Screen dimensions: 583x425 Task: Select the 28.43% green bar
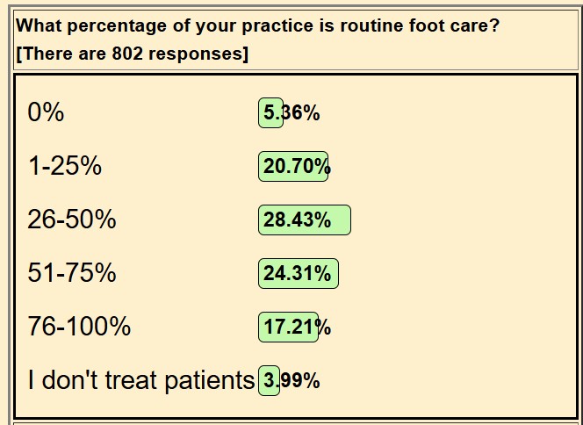(x=305, y=220)
